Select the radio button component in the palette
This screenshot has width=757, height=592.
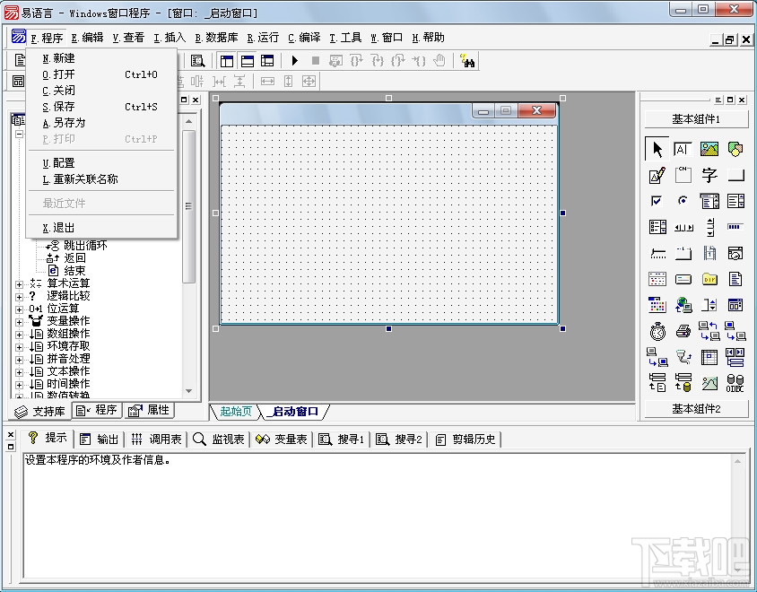pyautogui.click(x=683, y=202)
